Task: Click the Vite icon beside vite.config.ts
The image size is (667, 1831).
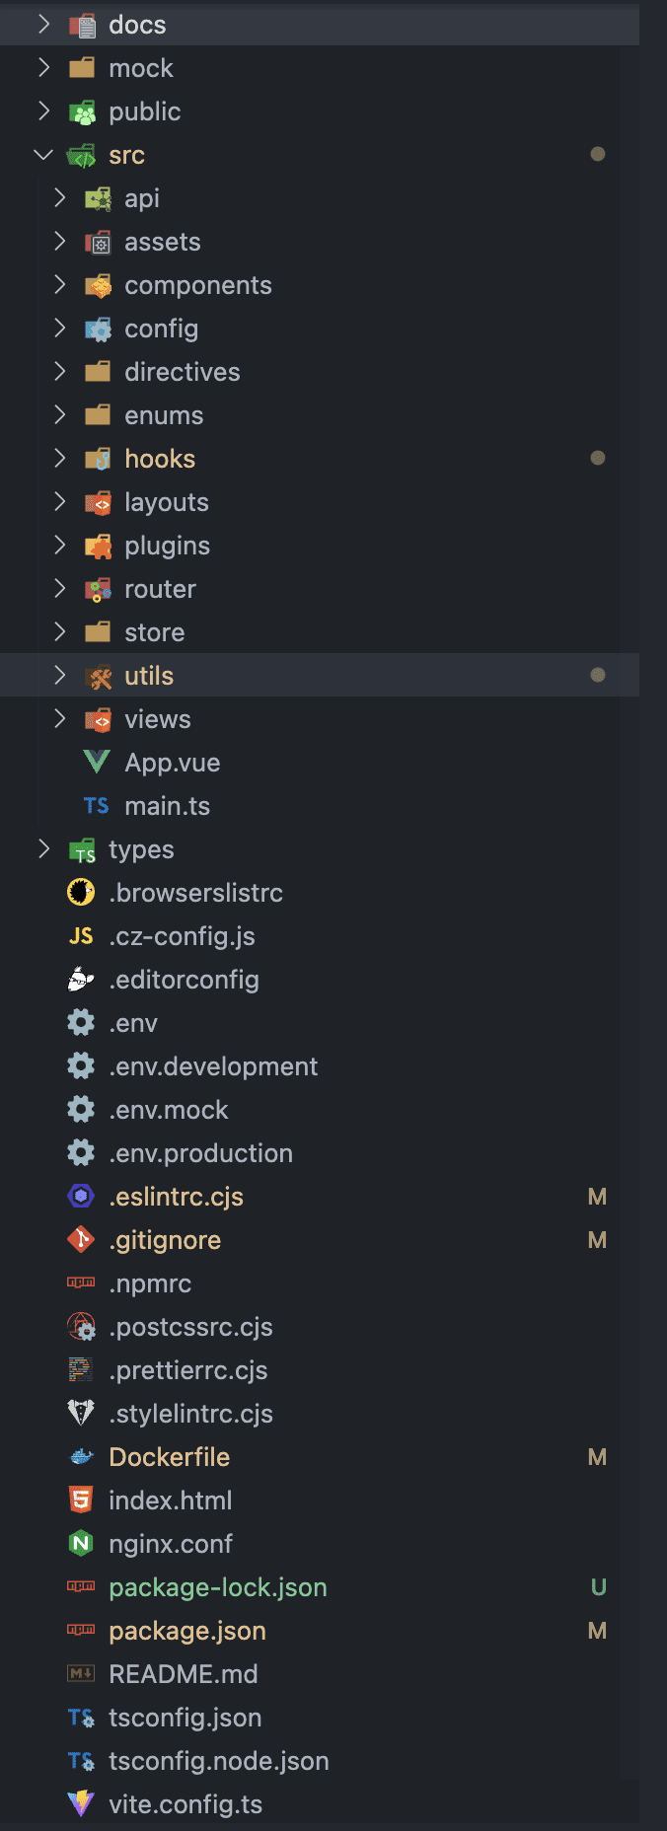Action: 81,1803
